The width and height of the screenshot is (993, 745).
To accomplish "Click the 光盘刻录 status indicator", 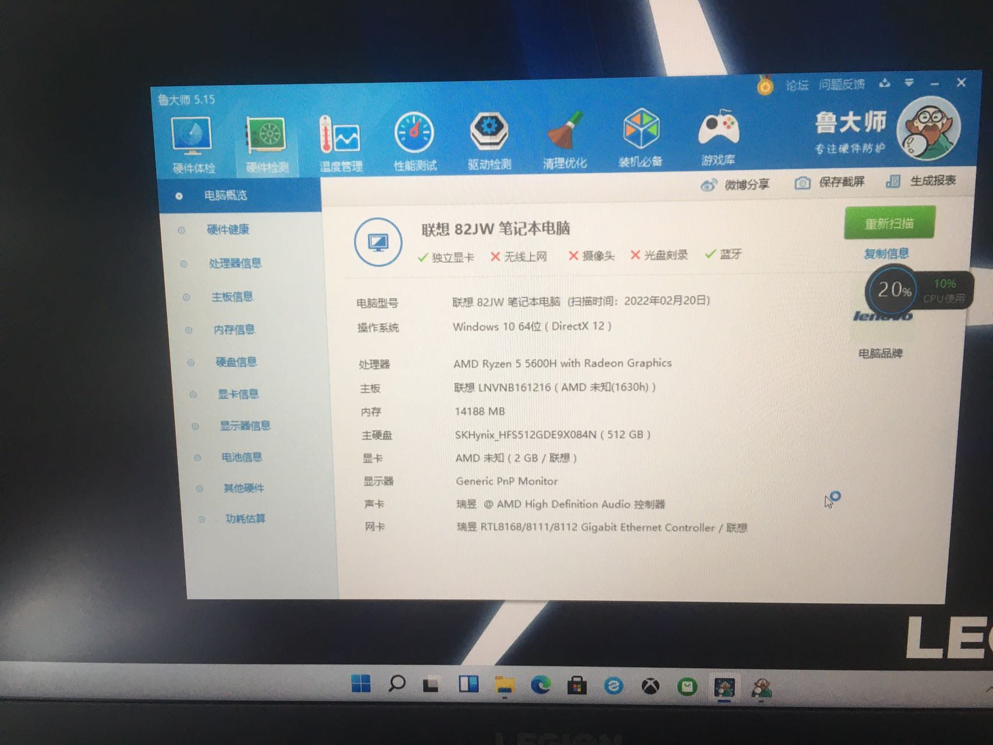I will (x=659, y=255).
